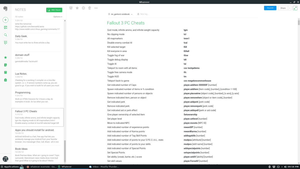Click the Upgrade button
The image size is (300, 169).
point(270,8)
